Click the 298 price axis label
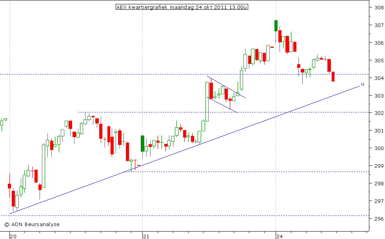The width and height of the screenshot is (385, 239). 379,183
